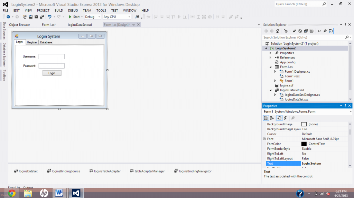Screen dimensions: 354x198
Task: Open the Debug configuration dropdown
Action: point(99,17)
